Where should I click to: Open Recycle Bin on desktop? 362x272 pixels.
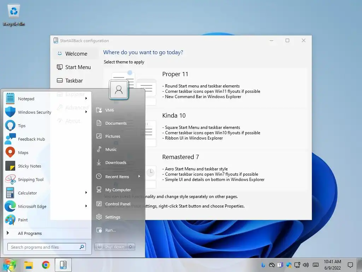tap(14, 15)
